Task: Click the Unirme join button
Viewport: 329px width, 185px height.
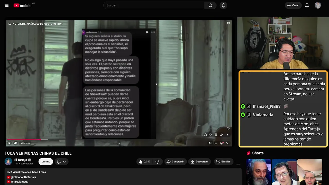Action: tap(46, 162)
